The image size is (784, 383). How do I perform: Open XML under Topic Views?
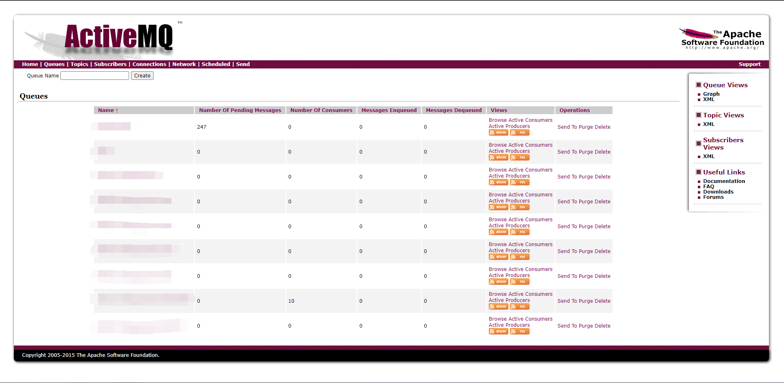709,124
